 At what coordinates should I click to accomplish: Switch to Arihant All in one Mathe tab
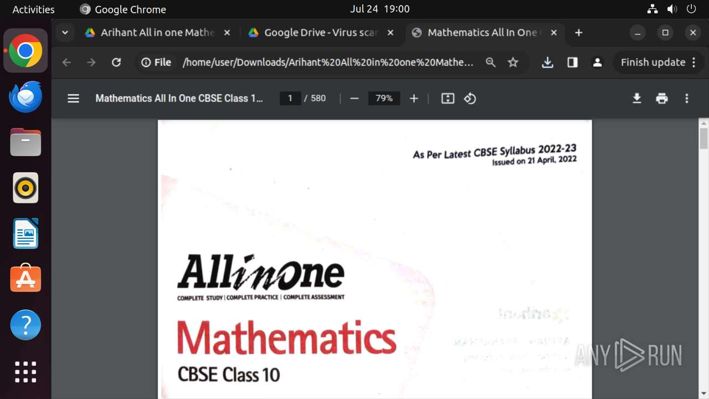[x=157, y=33]
